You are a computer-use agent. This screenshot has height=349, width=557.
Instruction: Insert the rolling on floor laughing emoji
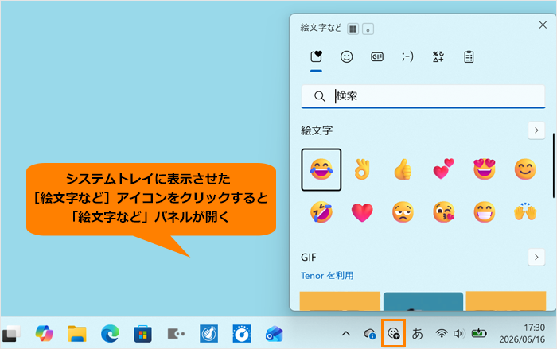click(x=321, y=212)
